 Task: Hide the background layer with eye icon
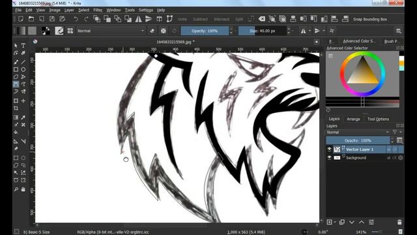tap(329, 158)
